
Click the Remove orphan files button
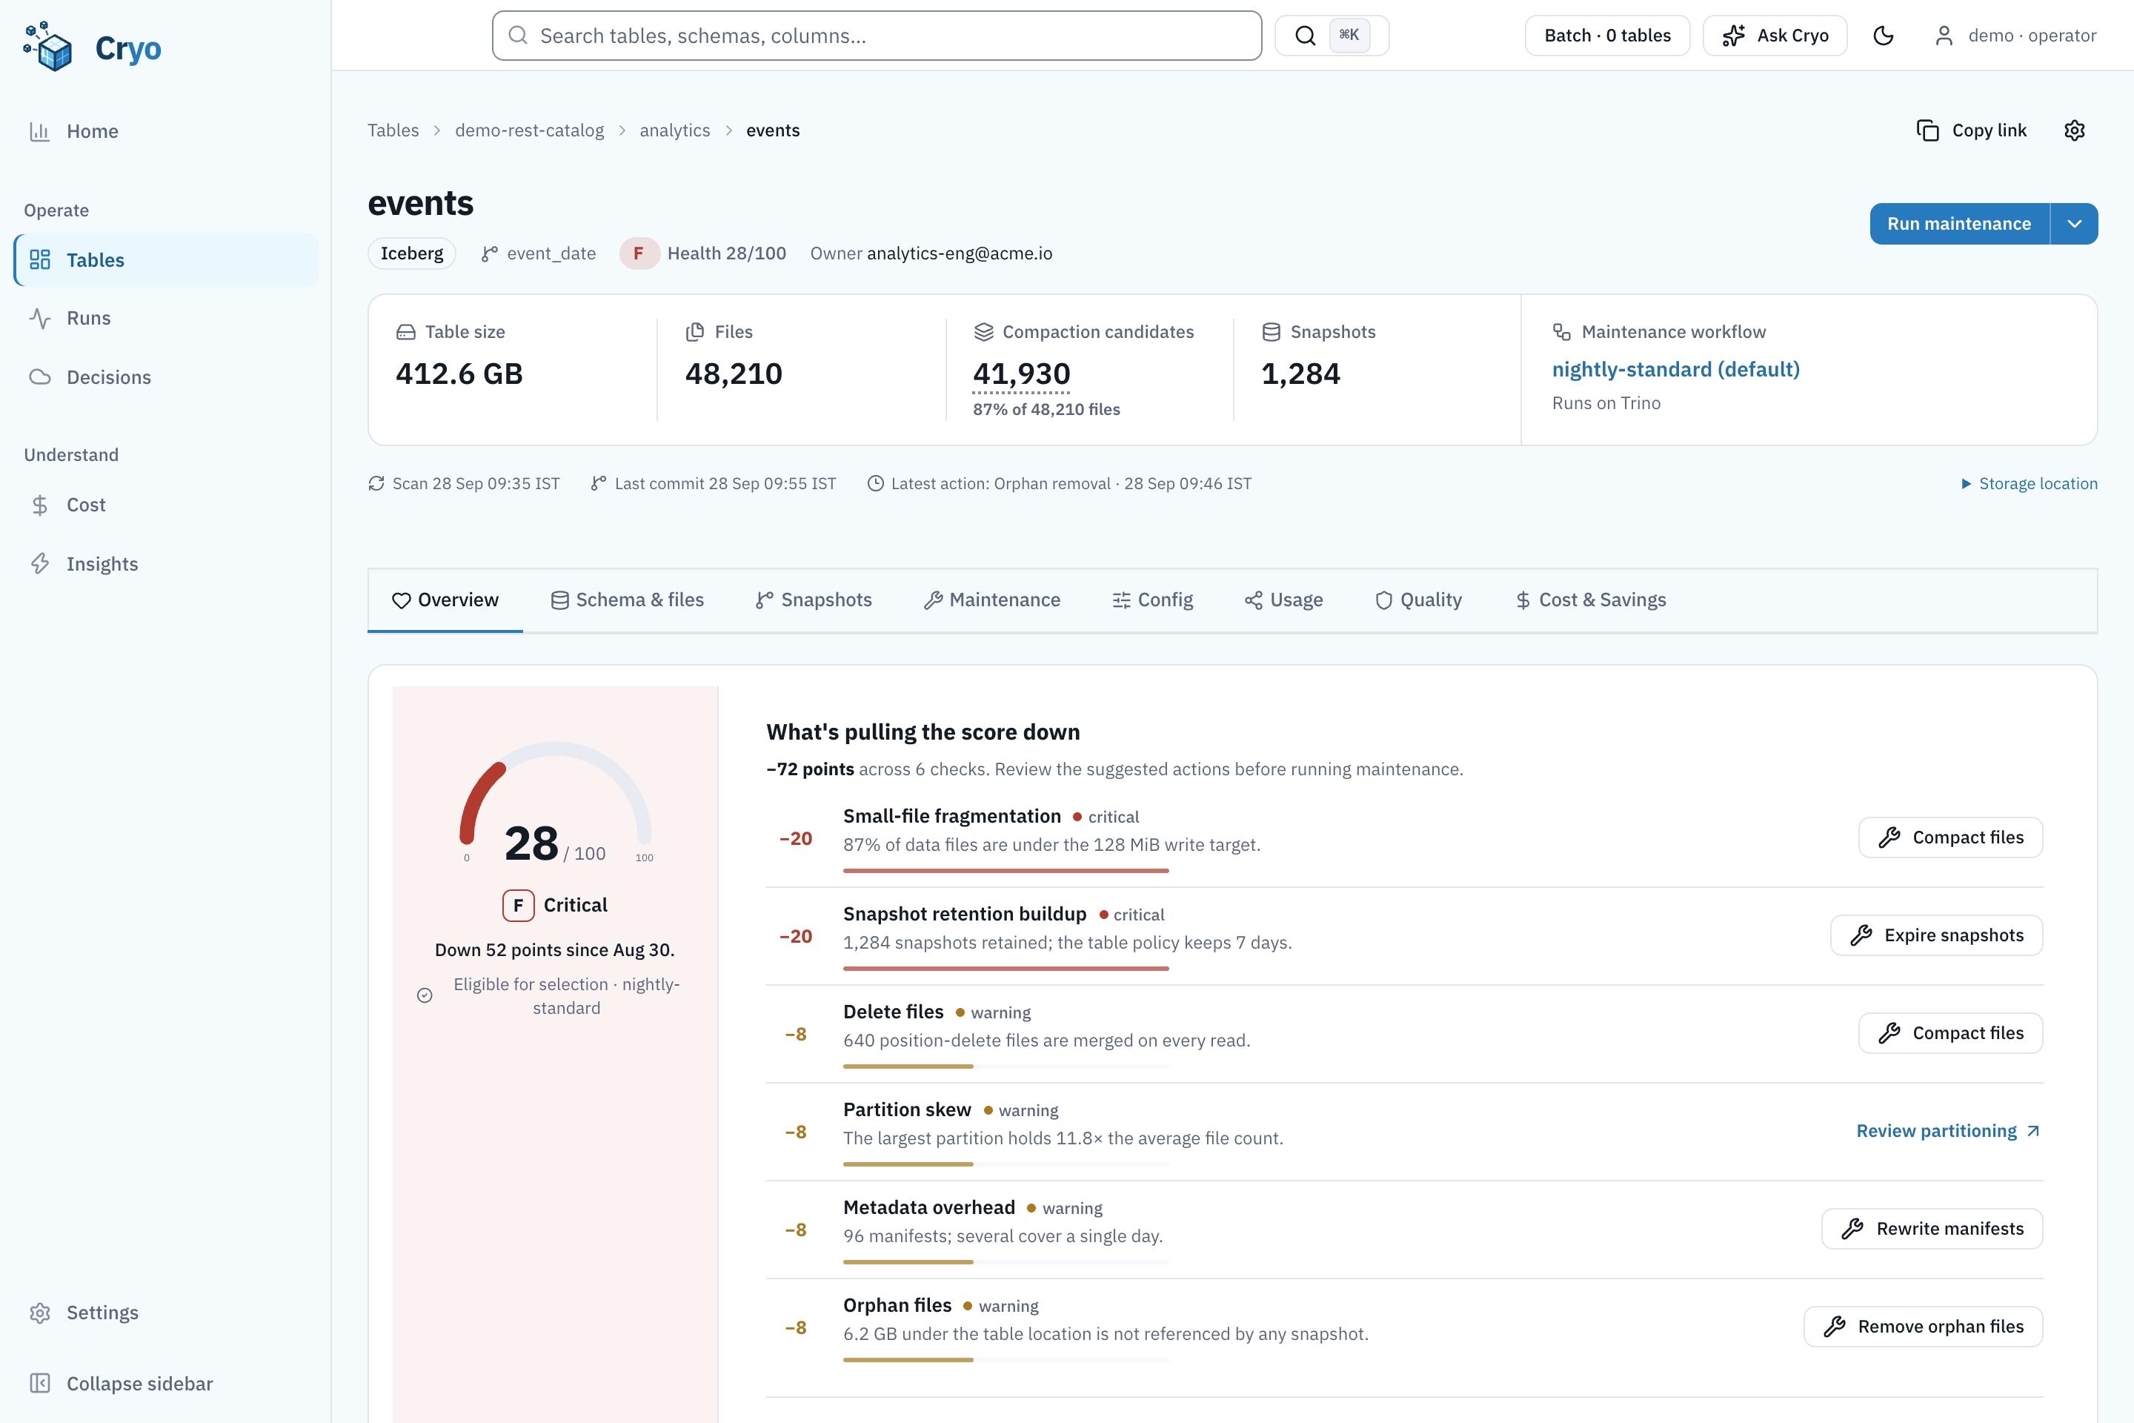pyautogui.click(x=1924, y=1327)
